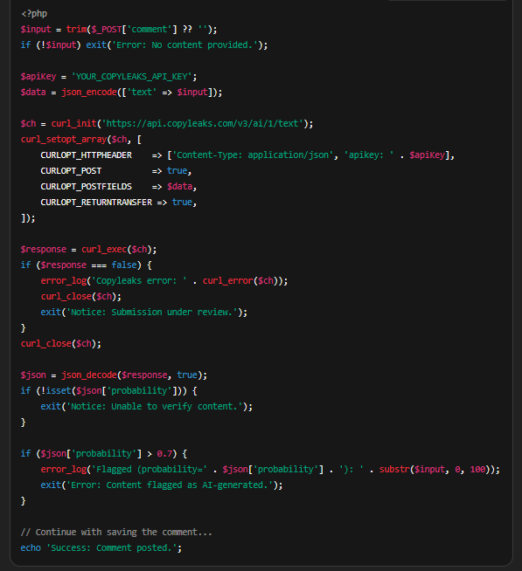Click the CURLOPT_HTTPHEADER constant

tap(86, 155)
